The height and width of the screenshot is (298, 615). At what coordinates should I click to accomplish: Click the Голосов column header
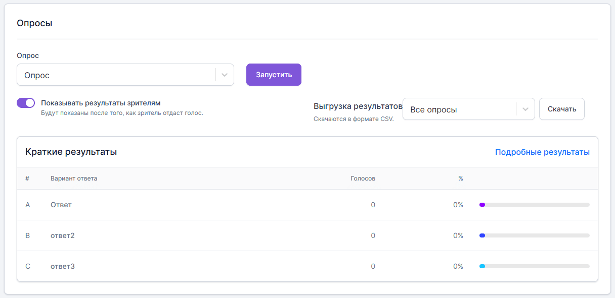pos(363,178)
